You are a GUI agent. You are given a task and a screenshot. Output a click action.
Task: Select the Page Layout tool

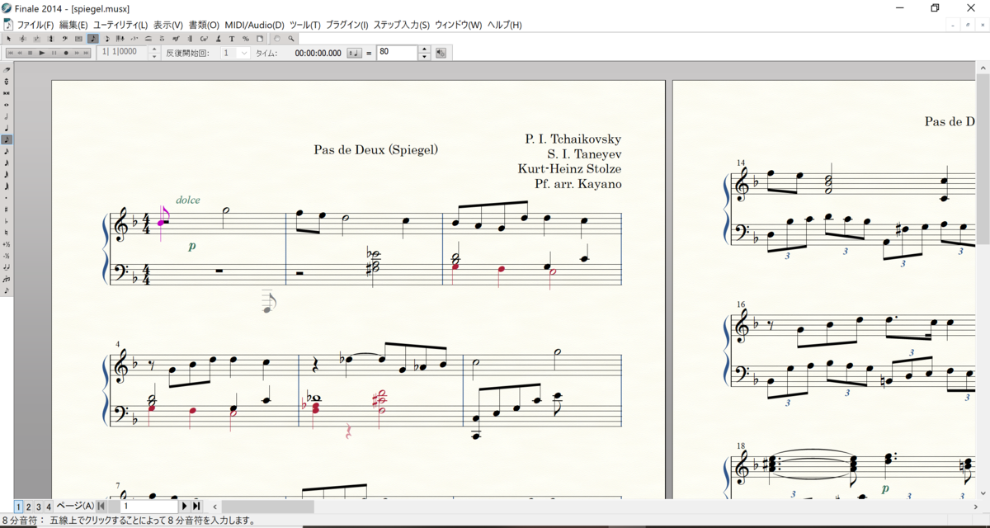tap(260, 39)
